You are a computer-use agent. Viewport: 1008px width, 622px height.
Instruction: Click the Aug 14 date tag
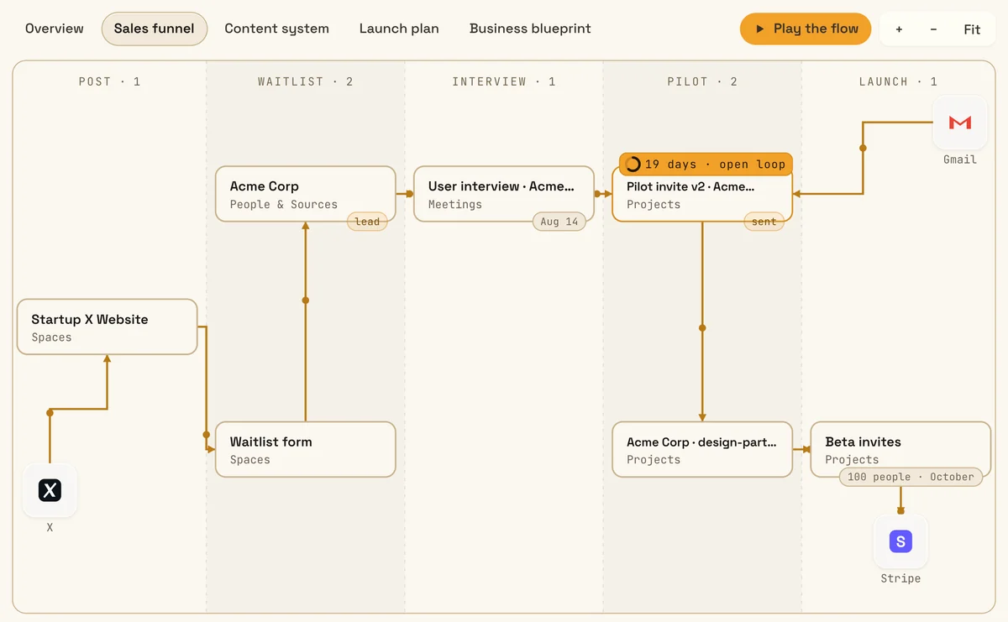559,222
